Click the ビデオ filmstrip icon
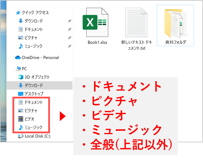This screenshot has height=160, width=203. point(21,119)
